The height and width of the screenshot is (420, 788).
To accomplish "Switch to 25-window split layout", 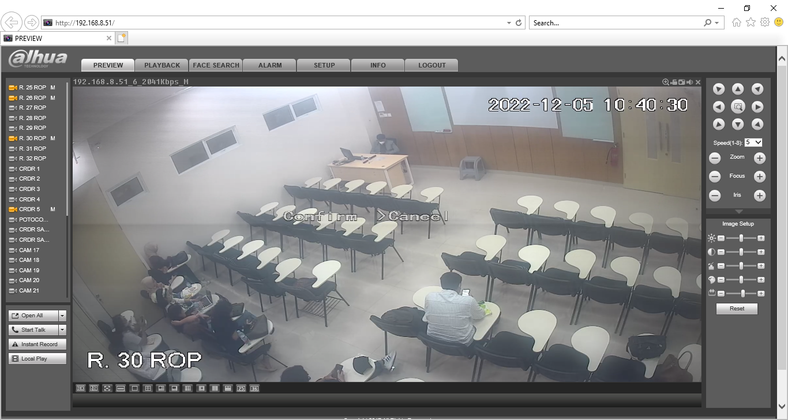I will point(241,388).
